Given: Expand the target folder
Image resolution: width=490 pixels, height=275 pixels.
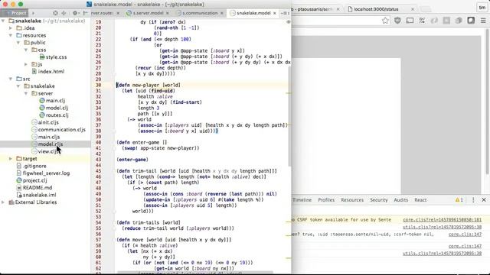Looking at the screenshot, I should [11, 159].
